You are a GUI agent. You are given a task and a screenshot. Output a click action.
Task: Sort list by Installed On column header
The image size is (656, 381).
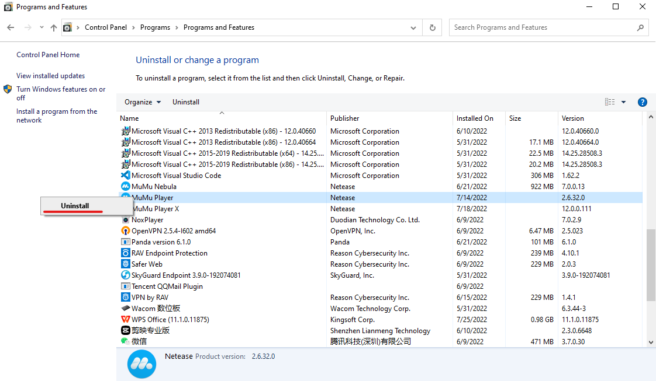(479, 118)
